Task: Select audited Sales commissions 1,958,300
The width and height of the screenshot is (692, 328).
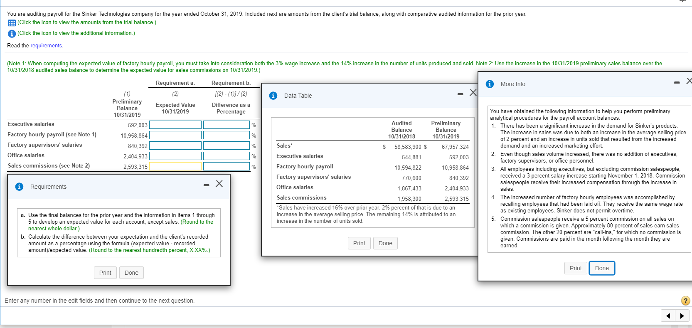Action: point(409,199)
